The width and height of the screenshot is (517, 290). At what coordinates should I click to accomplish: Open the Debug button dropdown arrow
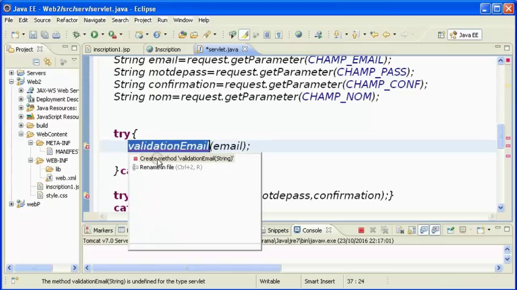[84, 35]
